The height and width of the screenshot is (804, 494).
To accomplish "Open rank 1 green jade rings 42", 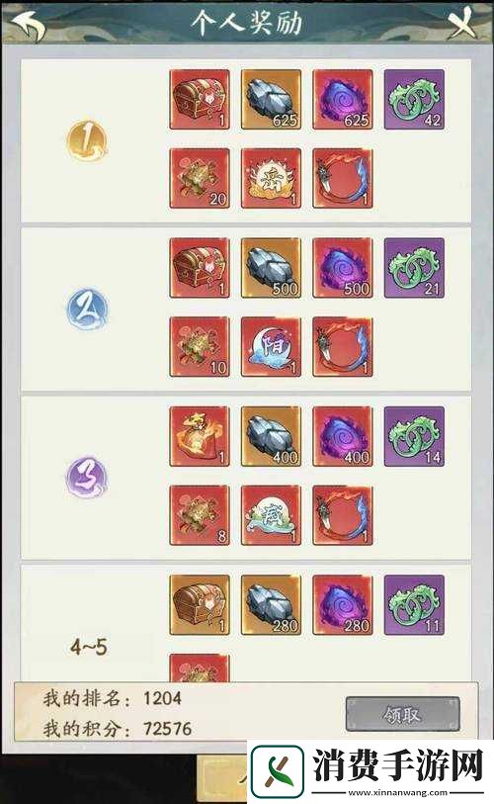I will [x=414, y=100].
